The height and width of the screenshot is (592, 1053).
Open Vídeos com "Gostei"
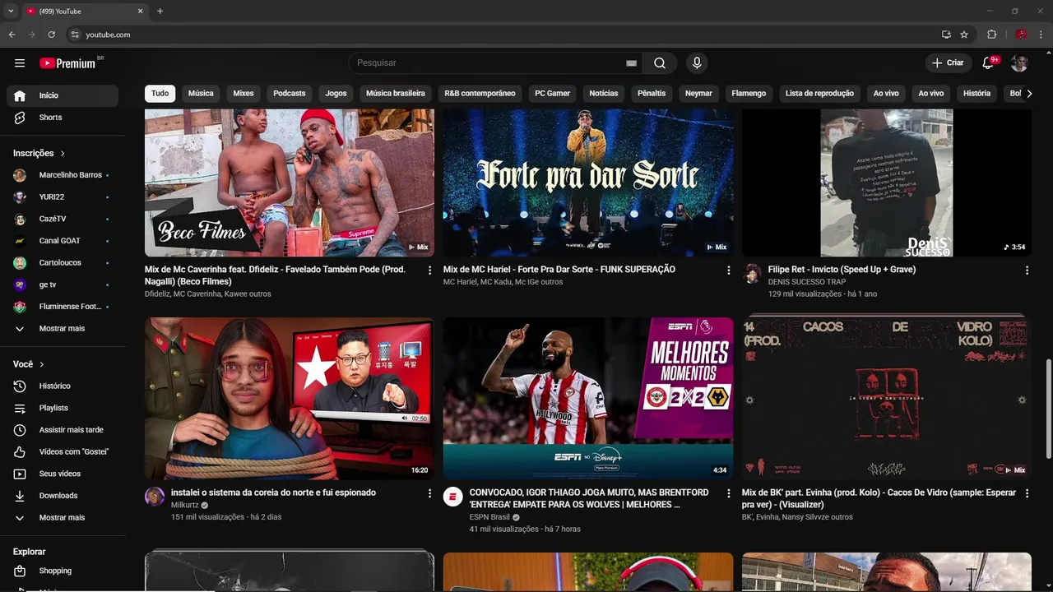(63, 451)
